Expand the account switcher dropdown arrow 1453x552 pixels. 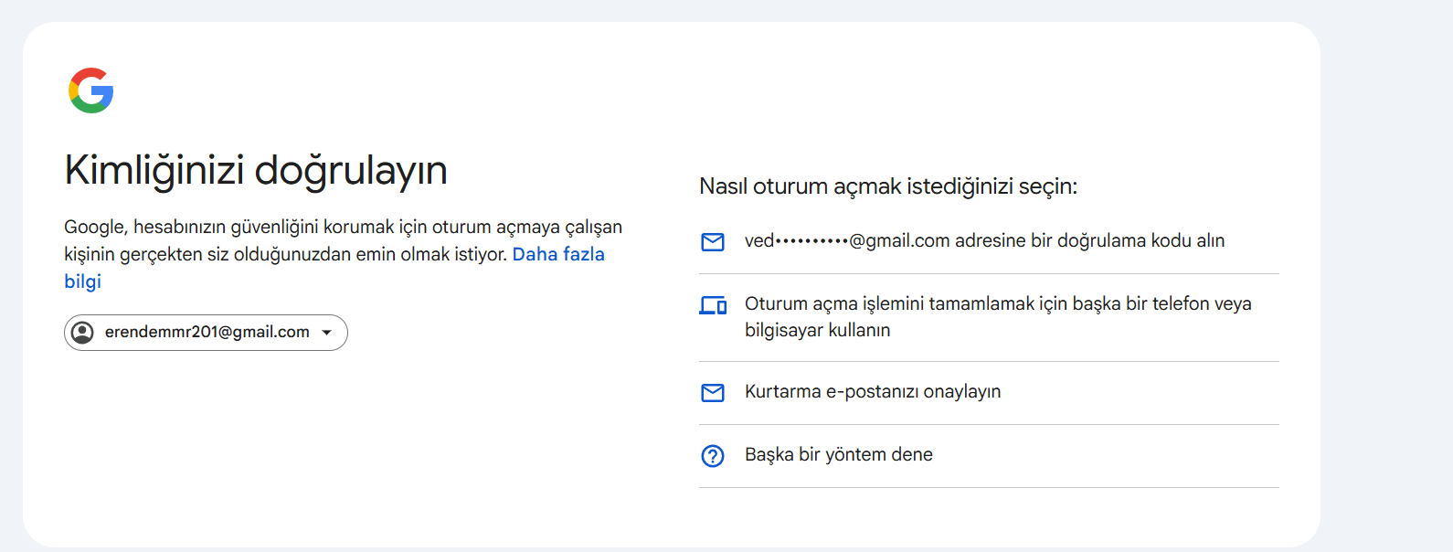327,333
